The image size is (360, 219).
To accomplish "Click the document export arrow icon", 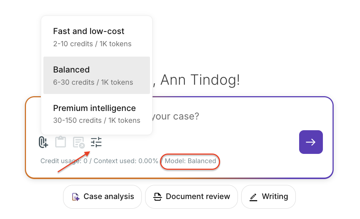I will (79, 142).
